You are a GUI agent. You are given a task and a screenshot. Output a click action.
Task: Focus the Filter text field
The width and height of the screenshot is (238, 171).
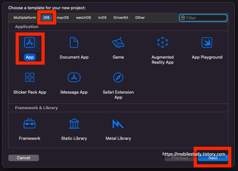tap(203, 18)
